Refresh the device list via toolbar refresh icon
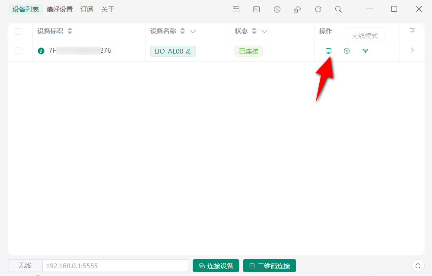432x276 pixels. point(318,9)
